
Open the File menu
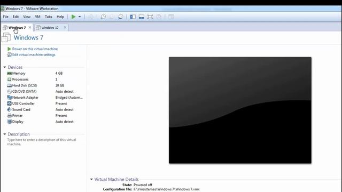click(6, 17)
